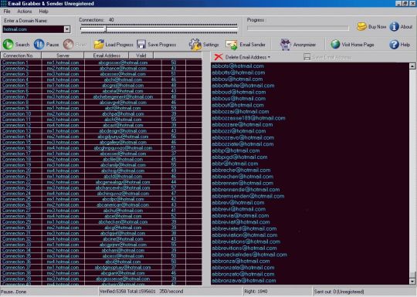Select abbroeckelndes@hotmail.com entry

(249, 255)
